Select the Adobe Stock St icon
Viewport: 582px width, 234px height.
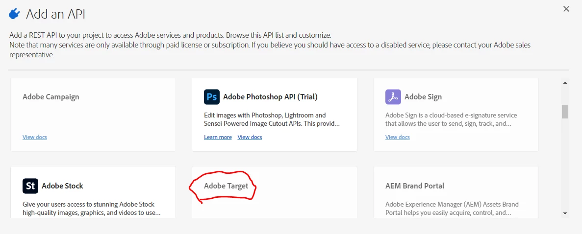(x=30, y=186)
